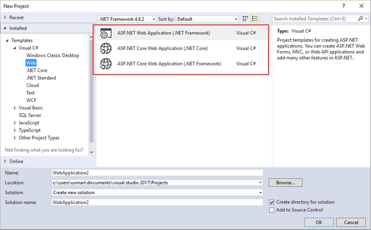Click ASP.NET Core Web Application (.NET Core) icon
The image size is (371, 230).
(x=106, y=49)
